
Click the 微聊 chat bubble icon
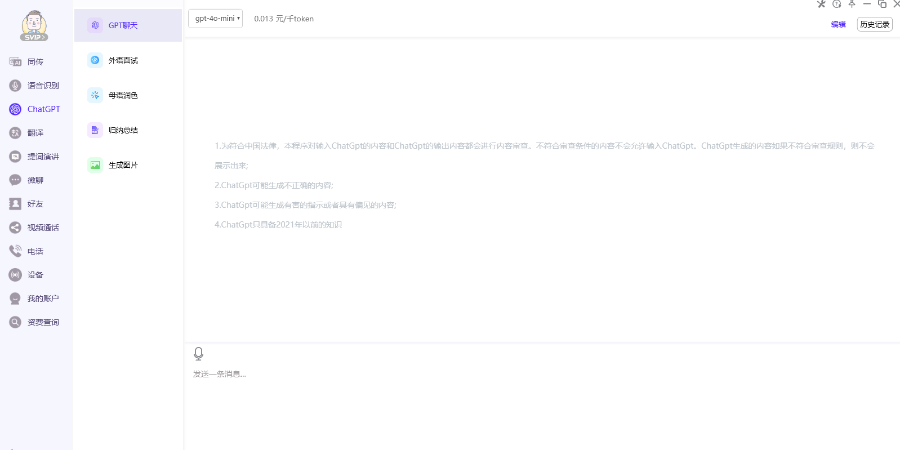pyautogui.click(x=15, y=180)
